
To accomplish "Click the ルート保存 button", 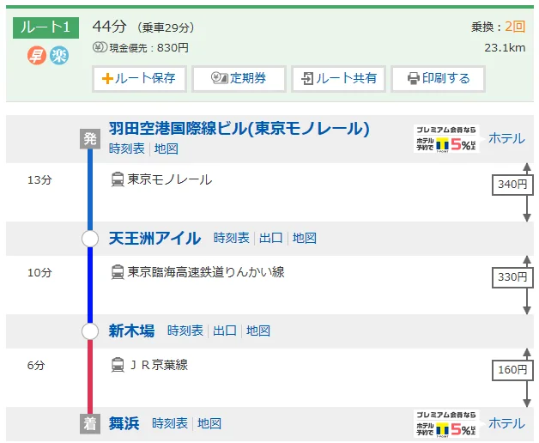I will [x=139, y=79].
